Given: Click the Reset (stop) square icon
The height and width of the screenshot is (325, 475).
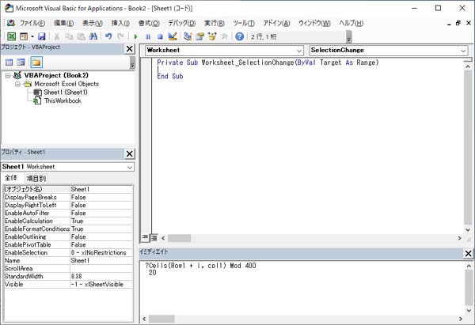Looking at the screenshot, I should [x=159, y=36].
